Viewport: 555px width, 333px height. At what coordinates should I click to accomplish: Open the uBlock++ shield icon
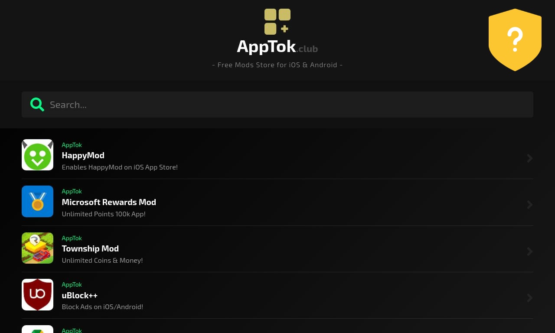[x=37, y=294]
